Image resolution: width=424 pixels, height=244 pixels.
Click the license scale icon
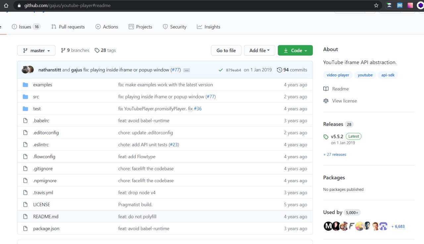[x=326, y=101]
